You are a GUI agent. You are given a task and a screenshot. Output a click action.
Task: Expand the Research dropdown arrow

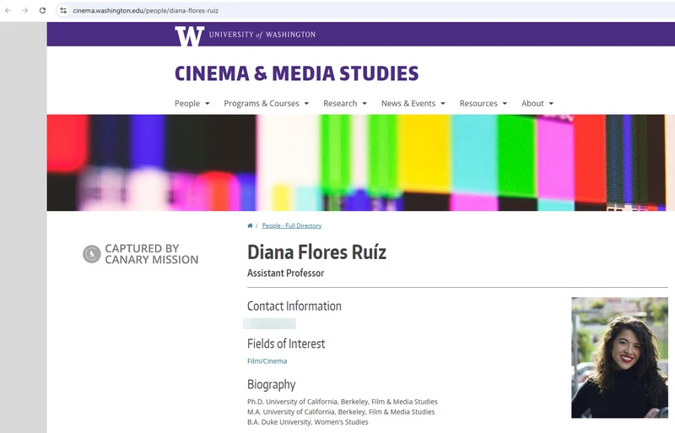364,104
